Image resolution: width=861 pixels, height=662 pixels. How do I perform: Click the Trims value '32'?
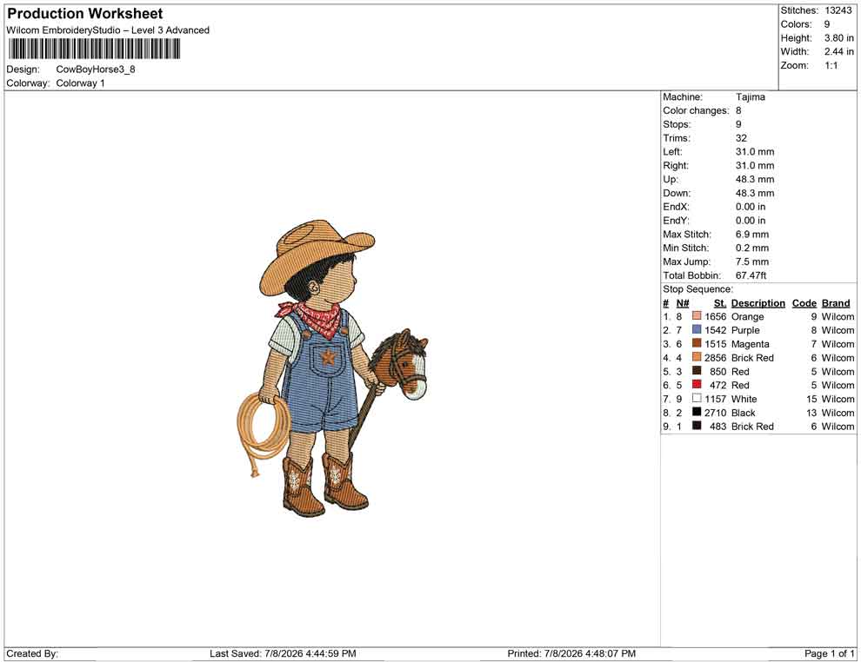(741, 137)
